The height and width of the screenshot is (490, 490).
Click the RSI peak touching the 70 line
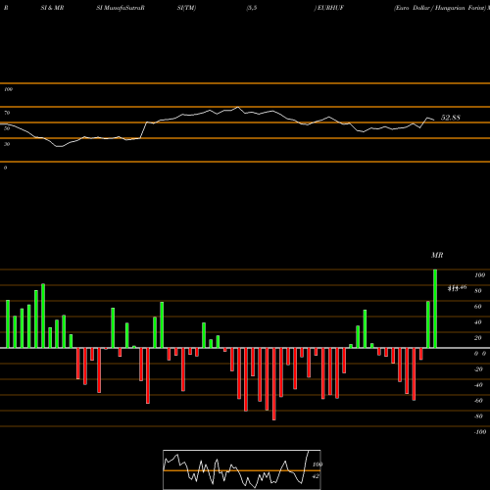238,107
